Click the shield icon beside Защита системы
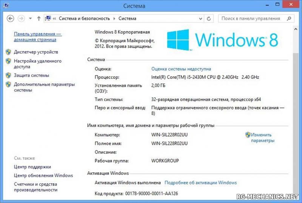302x203 pixels. coord(8,75)
